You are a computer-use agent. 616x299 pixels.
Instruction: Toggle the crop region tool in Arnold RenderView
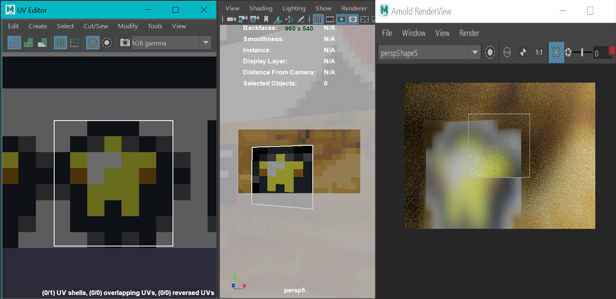(x=556, y=52)
